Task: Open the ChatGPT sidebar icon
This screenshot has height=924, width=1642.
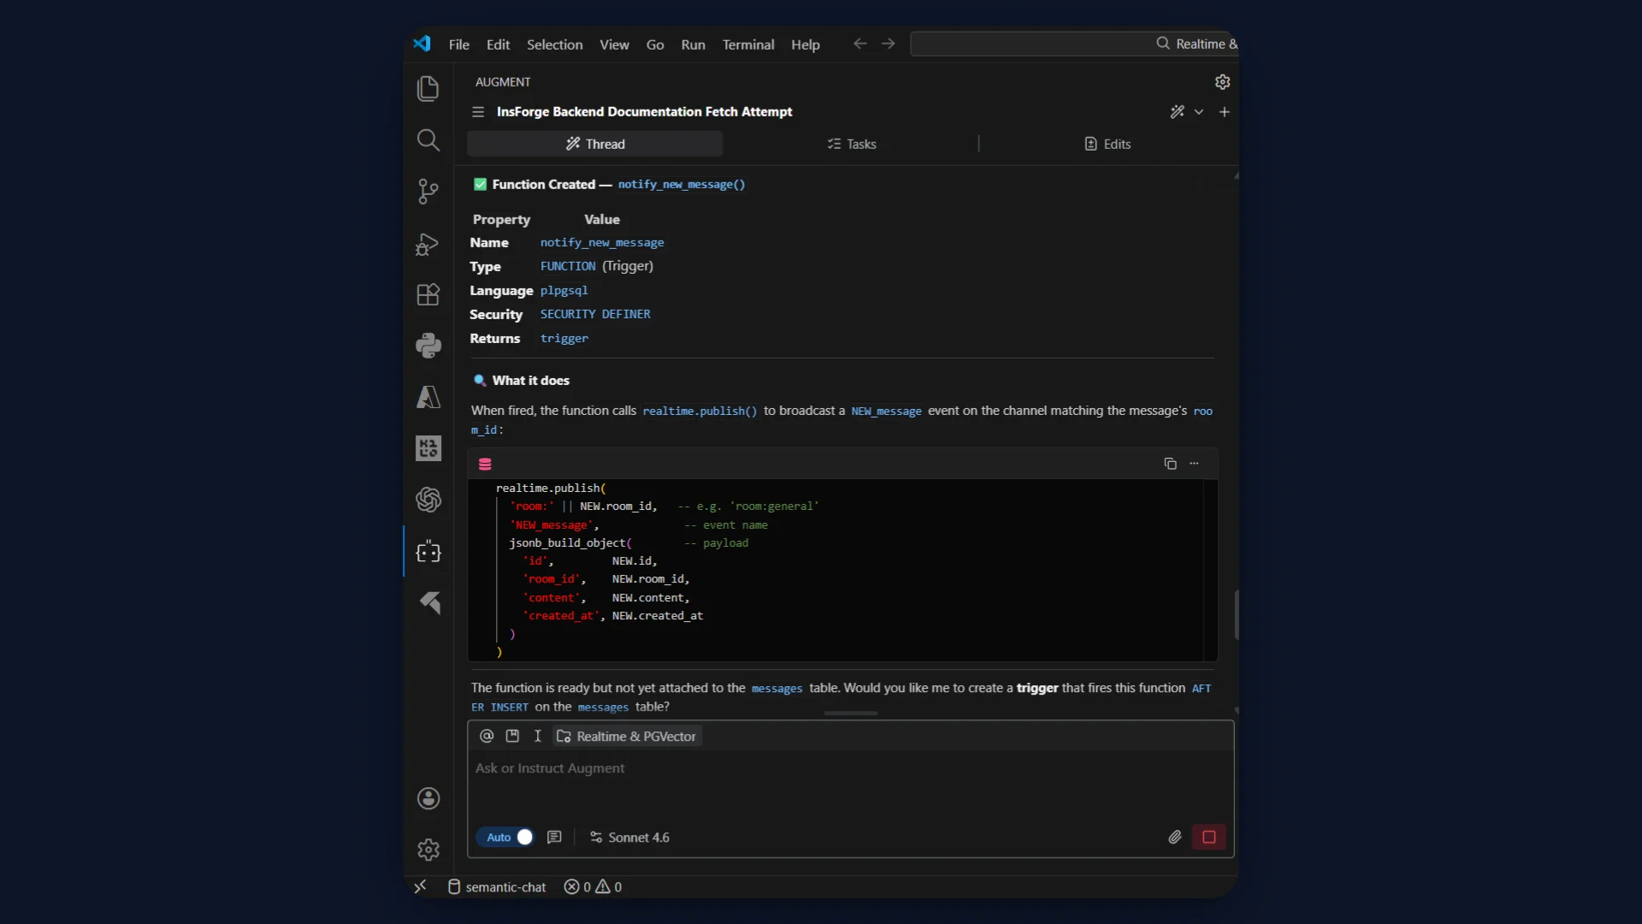Action: pos(428,500)
